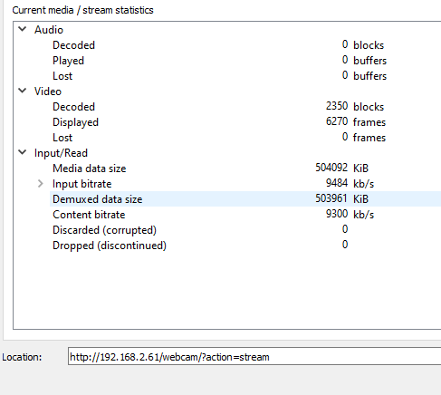Screen dimensions: 441x395
Task: Select the Video tree heading
Action: [48, 92]
